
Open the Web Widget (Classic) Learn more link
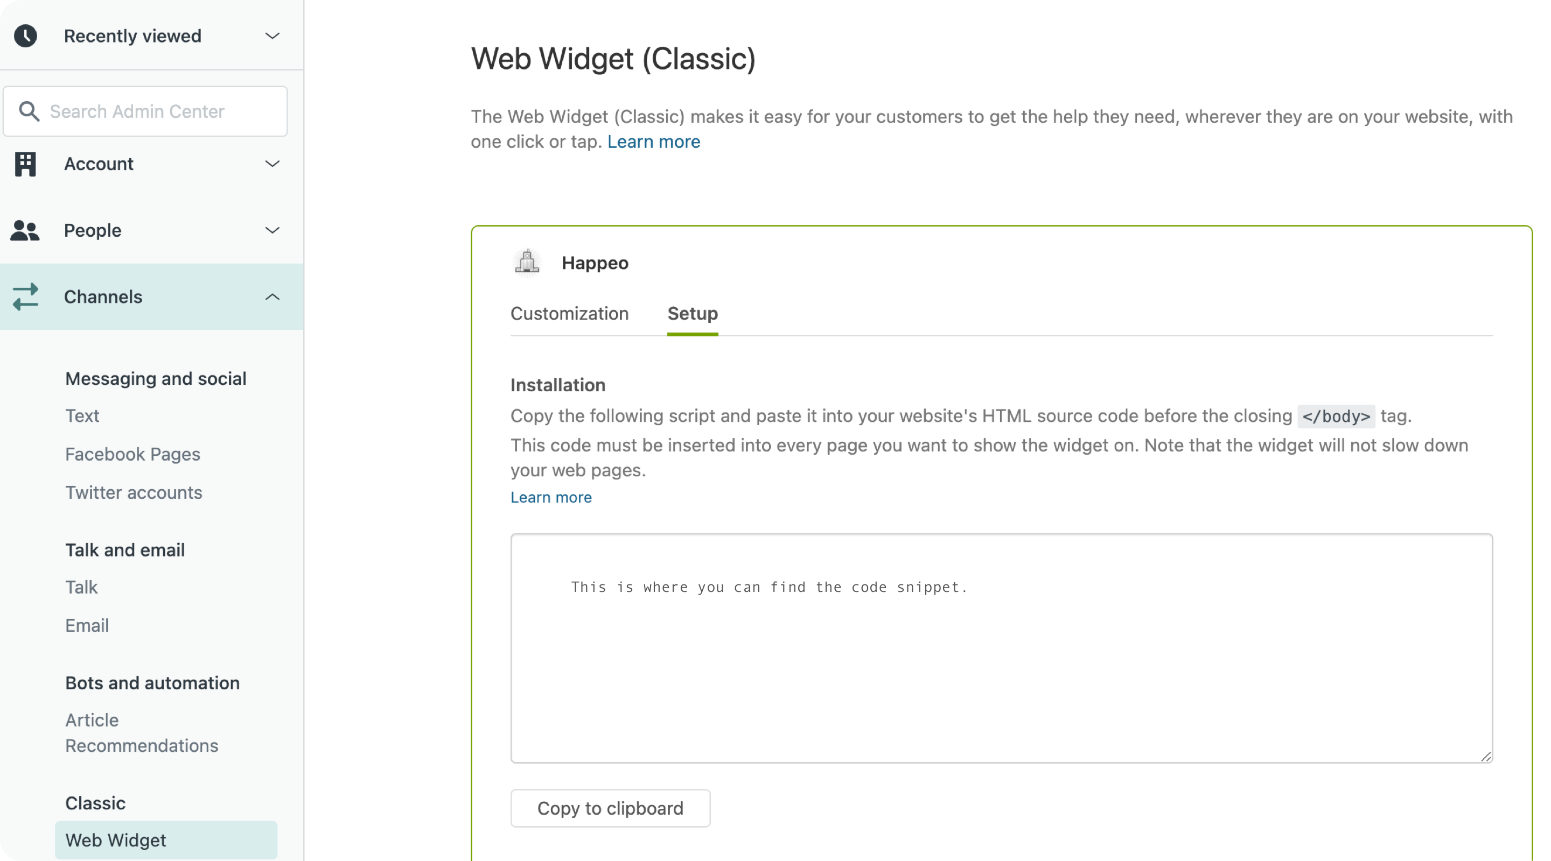pos(654,142)
